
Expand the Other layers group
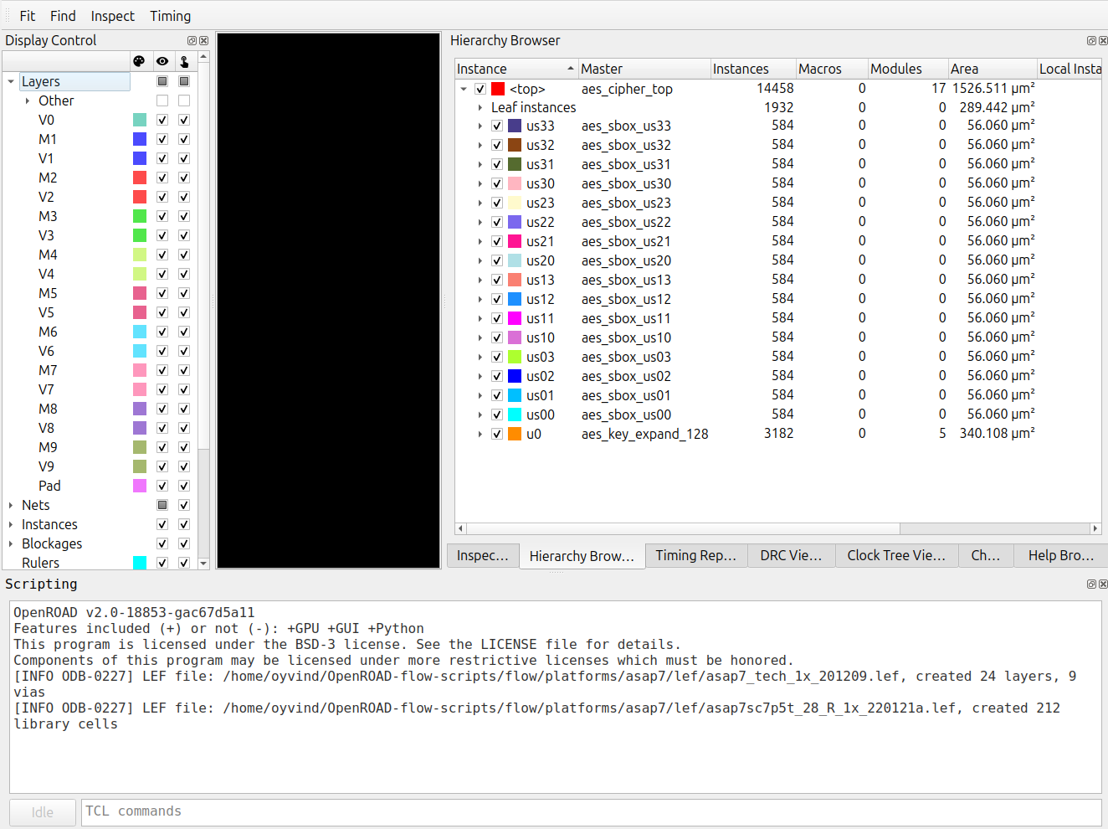click(x=28, y=100)
